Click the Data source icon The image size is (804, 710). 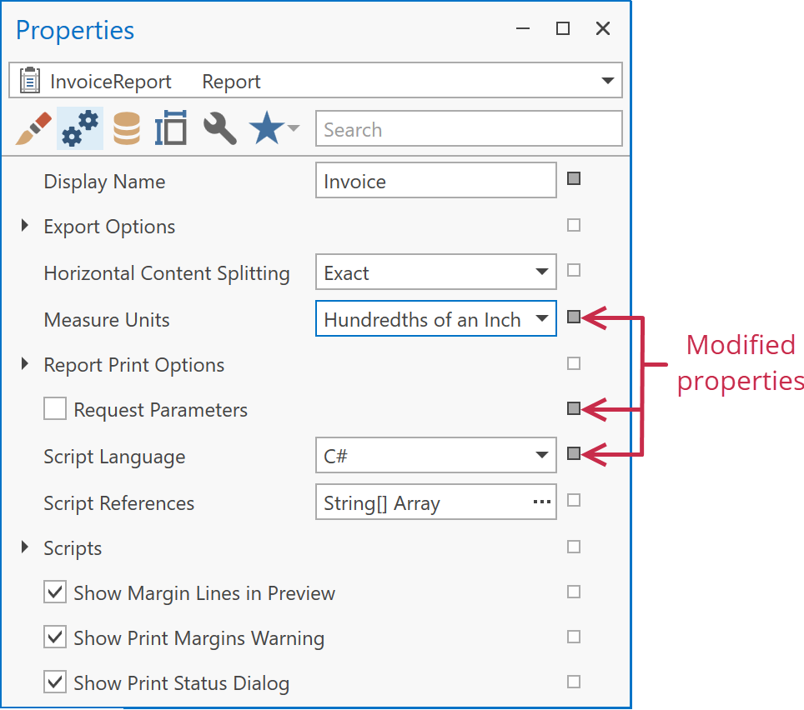[126, 127]
